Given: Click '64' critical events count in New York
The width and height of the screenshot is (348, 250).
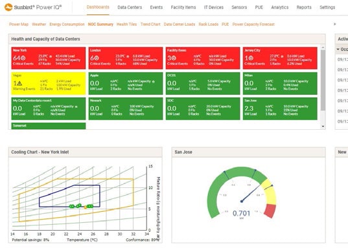Looking at the screenshot, I should coord(17,58).
